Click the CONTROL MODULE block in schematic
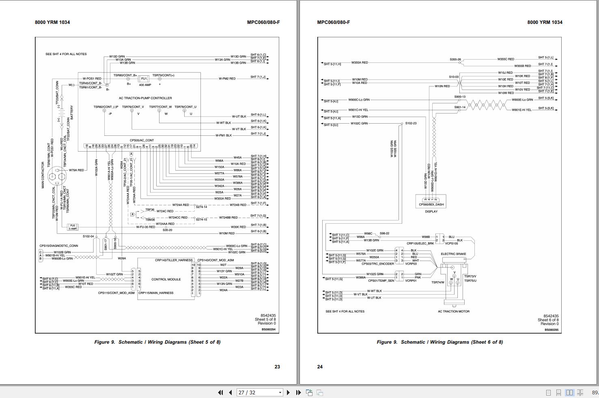This screenshot has height=398, width=599. pyautogui.click(x=166, y=279)
